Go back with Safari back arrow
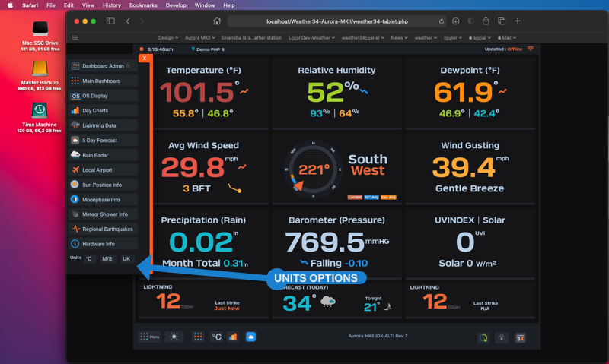The width and height of the screenshot is (609, 364). (x=128, y=21)
